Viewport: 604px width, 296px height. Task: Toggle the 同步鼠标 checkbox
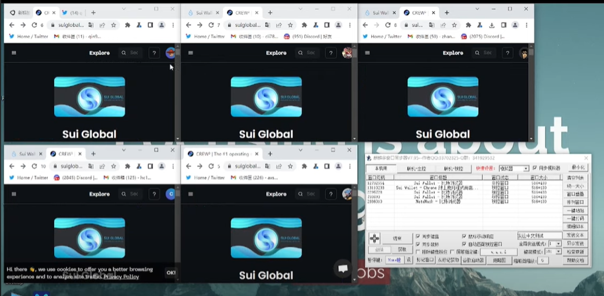tap(418, 244)
